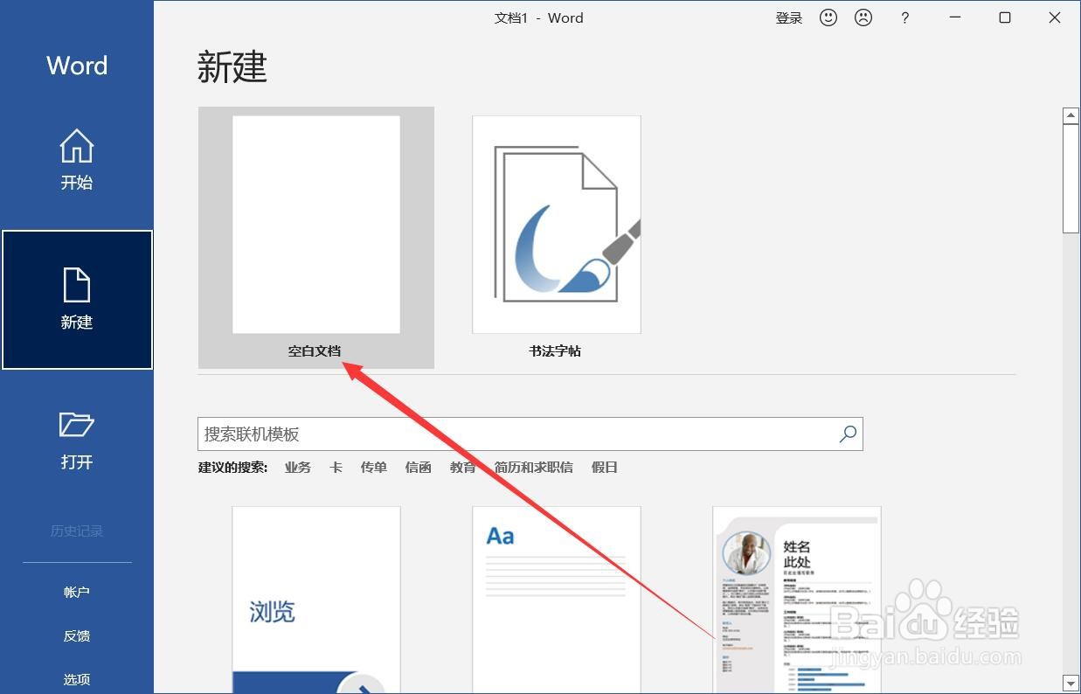
Task: Pick the Aa single-spaced template
Action: click(557, 600)
